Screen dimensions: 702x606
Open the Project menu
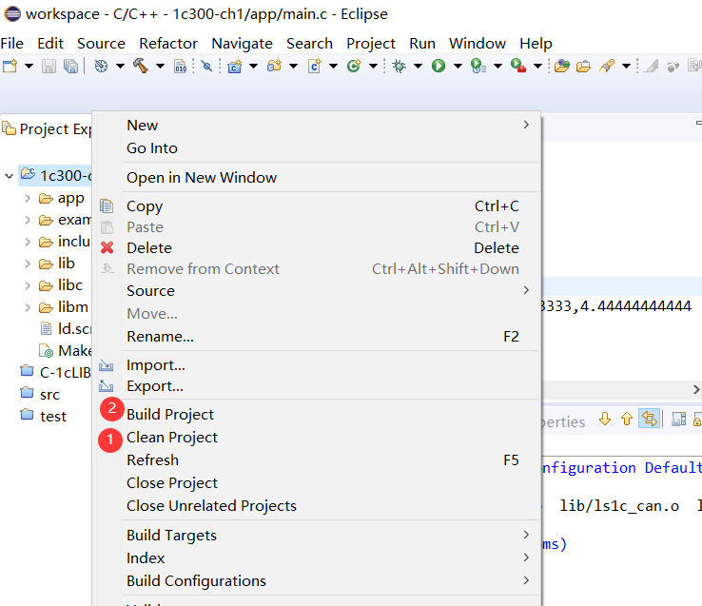(371, 44)
